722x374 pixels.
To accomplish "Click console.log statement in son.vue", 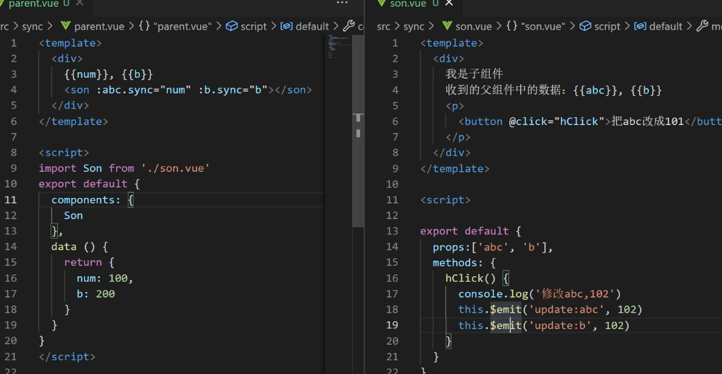I will (x=540, y=294).
